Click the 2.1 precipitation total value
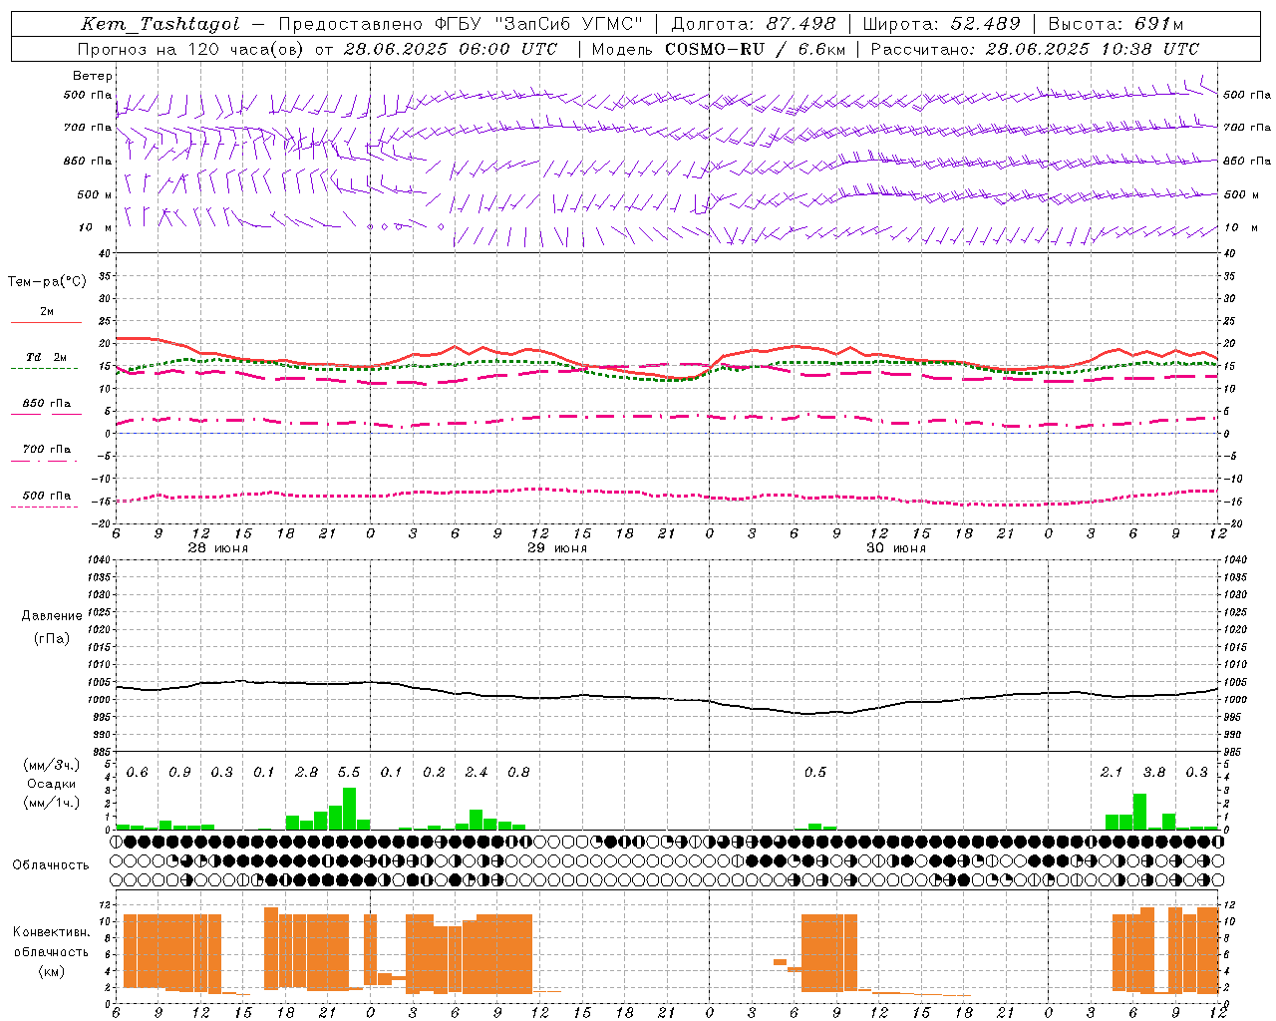1276x1021 pixels. (1112, 773)
